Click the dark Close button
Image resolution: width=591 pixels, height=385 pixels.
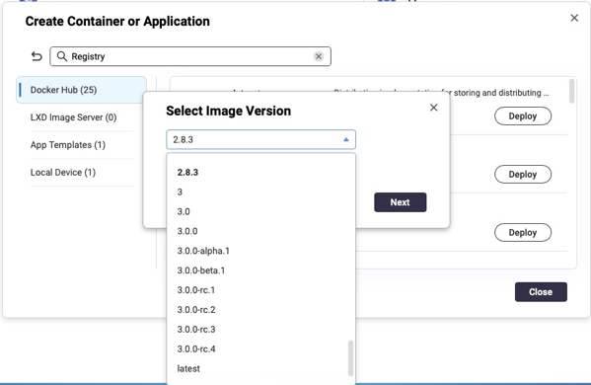click(x=541, y=292)
